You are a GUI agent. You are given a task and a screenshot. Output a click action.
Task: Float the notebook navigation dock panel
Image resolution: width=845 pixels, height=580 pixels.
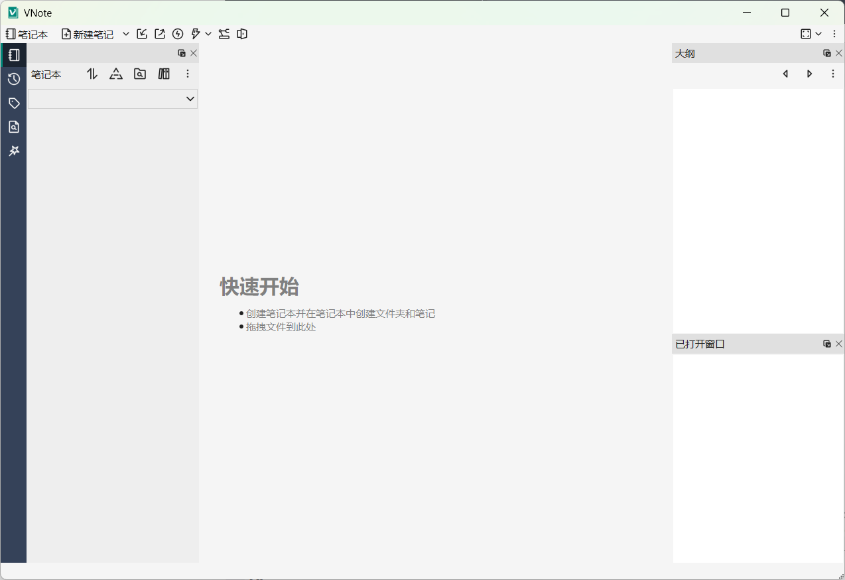(182, 53)
